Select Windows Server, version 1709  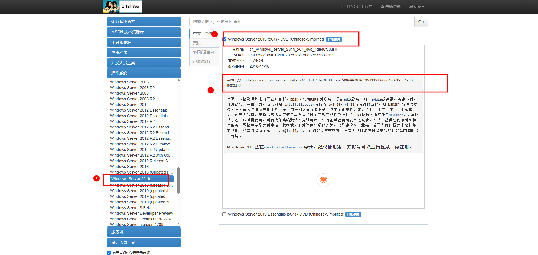tap(137, 224)
